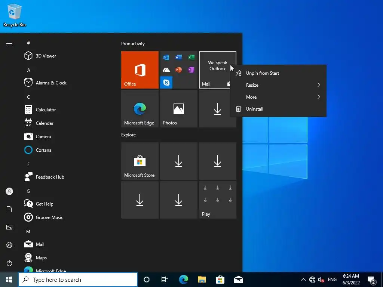Image resolution: width=383 pixels, height=287 pixels.
Task: Click the Word icon in Office apps tile
Action: click(x=178, y=57)
